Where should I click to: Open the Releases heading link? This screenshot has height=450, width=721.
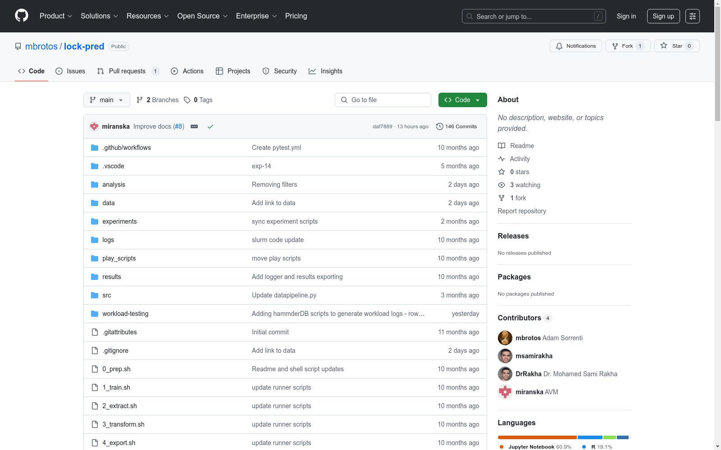tap(513, 236)
